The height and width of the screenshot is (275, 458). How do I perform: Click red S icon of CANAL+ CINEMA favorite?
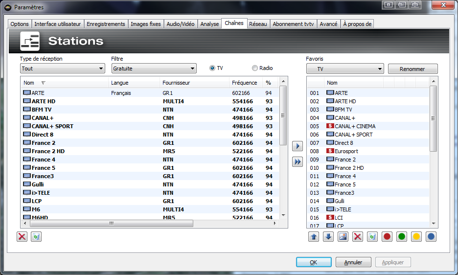330,126
